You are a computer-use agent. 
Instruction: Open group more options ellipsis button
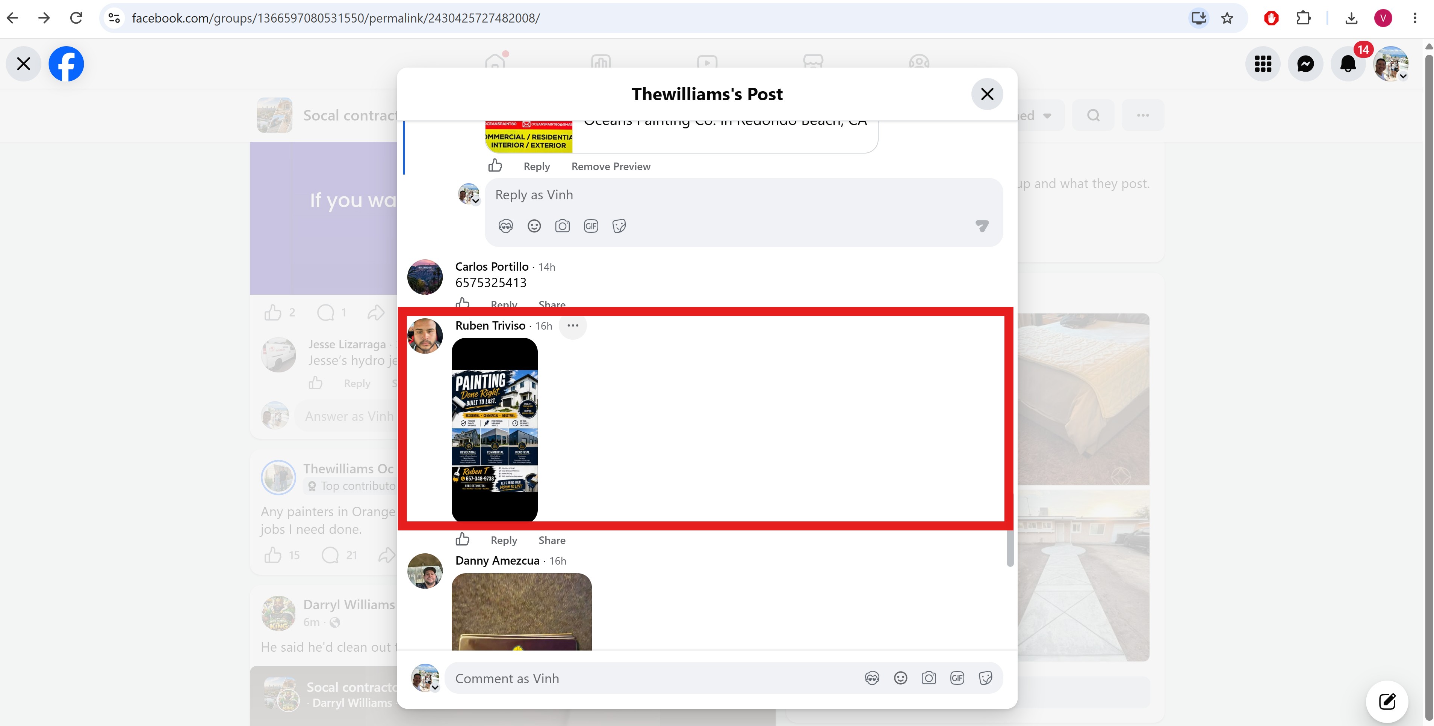point(1143,115)
